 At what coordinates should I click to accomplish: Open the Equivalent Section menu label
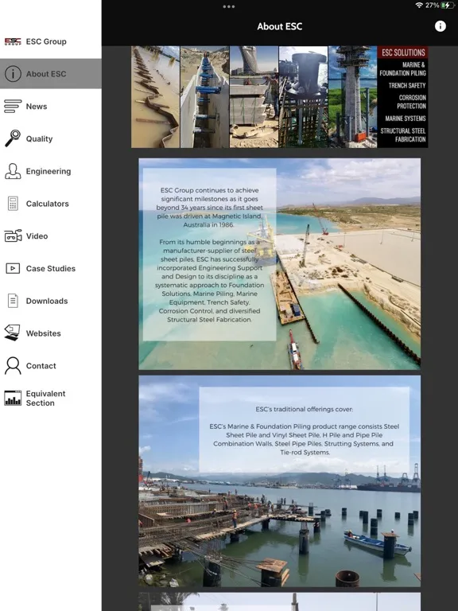(x=45, y=398)
